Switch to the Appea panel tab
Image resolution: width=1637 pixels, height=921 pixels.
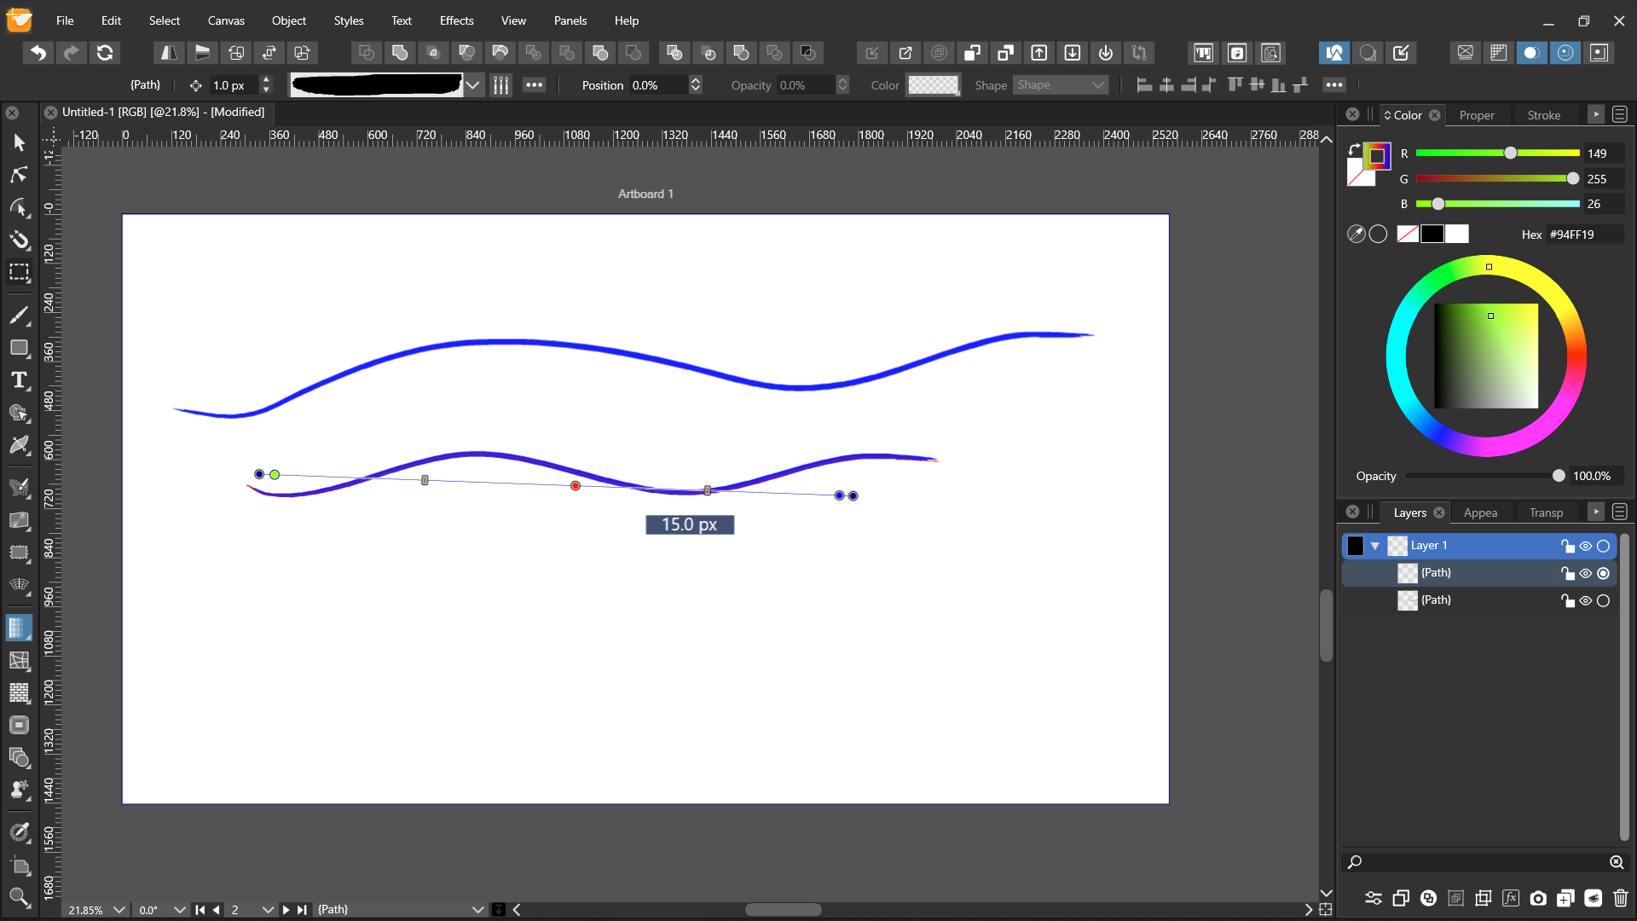(x=1480, y=513)
